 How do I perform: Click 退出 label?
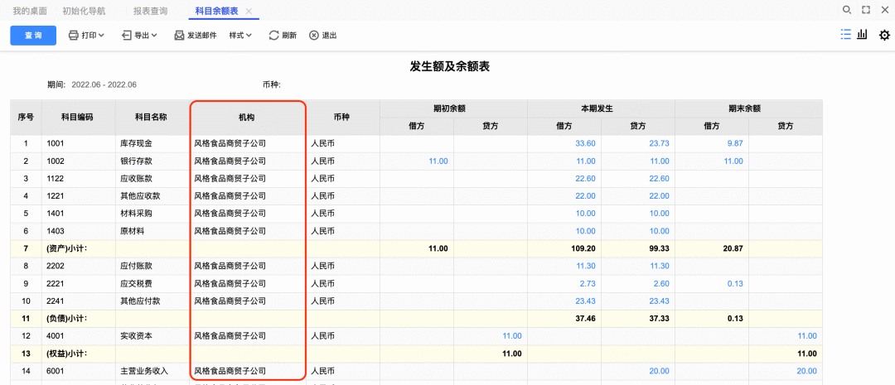pos(329,36)
